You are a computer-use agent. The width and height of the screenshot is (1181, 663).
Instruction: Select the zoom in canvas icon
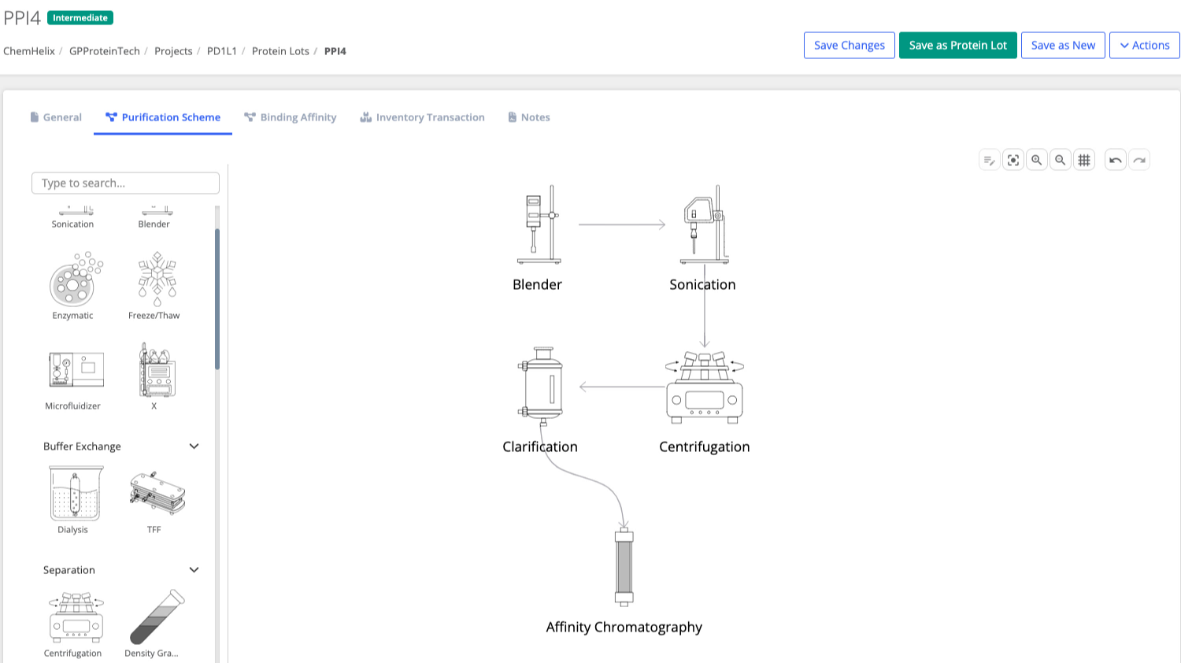click(x=1037, y=159)
